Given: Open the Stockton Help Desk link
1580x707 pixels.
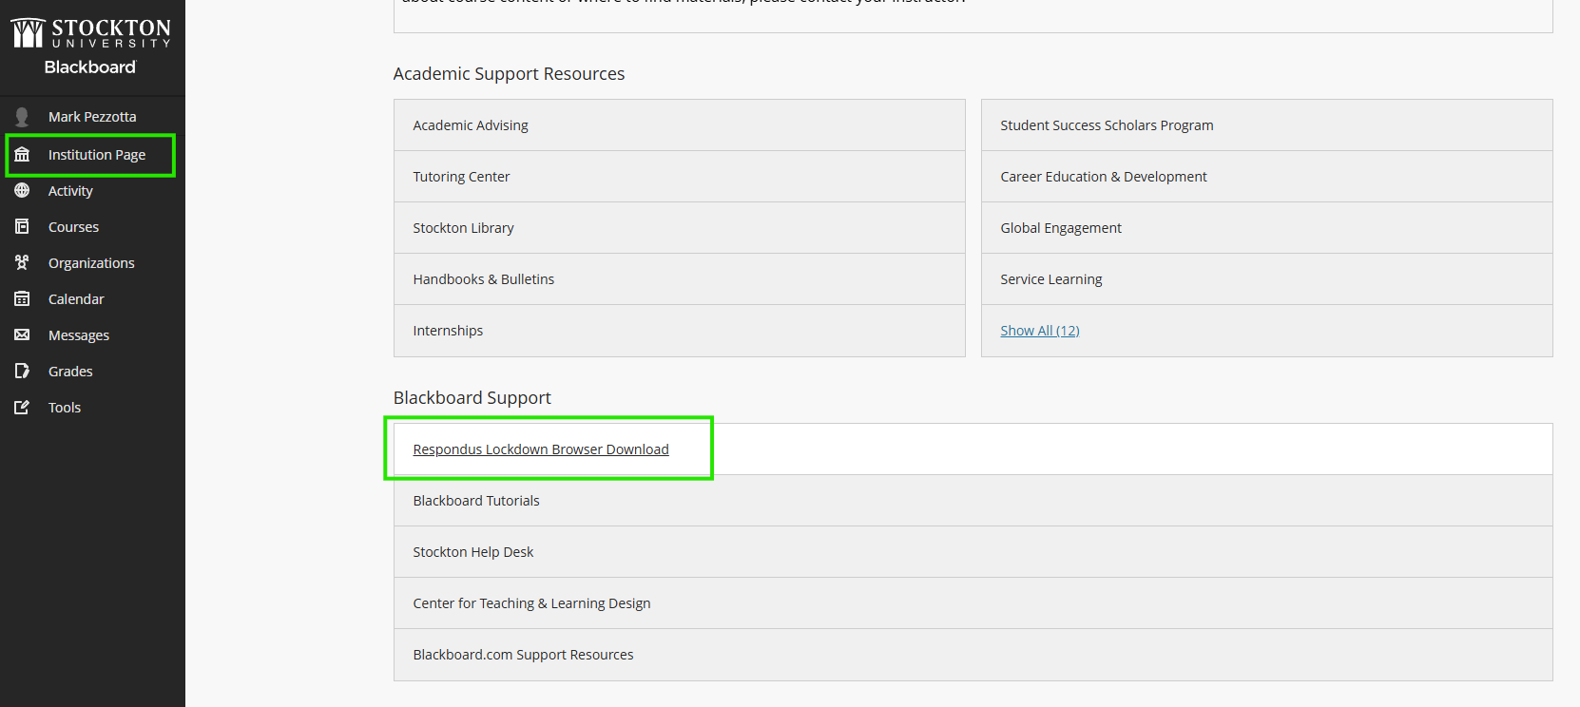Looking at the screenshot, I should coord(973,552).
